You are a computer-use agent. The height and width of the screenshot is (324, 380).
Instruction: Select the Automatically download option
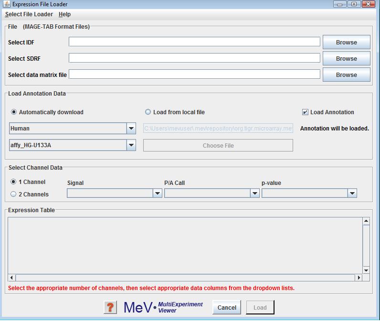(14, 112)
